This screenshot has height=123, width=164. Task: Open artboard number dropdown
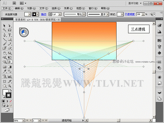click(39, 121)
